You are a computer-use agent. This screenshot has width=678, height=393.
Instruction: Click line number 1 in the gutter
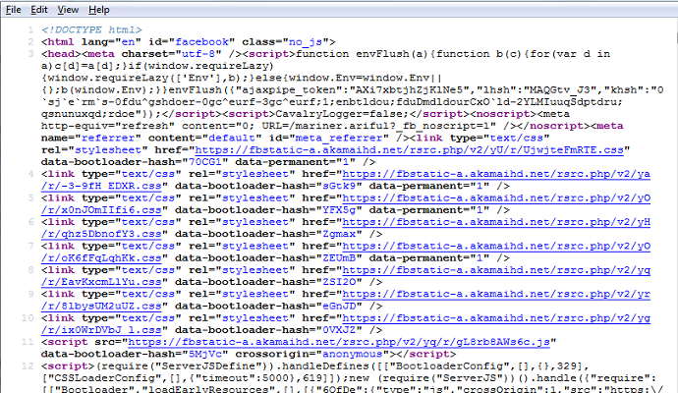pos(32,30)
